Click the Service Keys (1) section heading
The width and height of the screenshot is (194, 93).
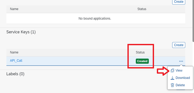[x=21, y=32]
